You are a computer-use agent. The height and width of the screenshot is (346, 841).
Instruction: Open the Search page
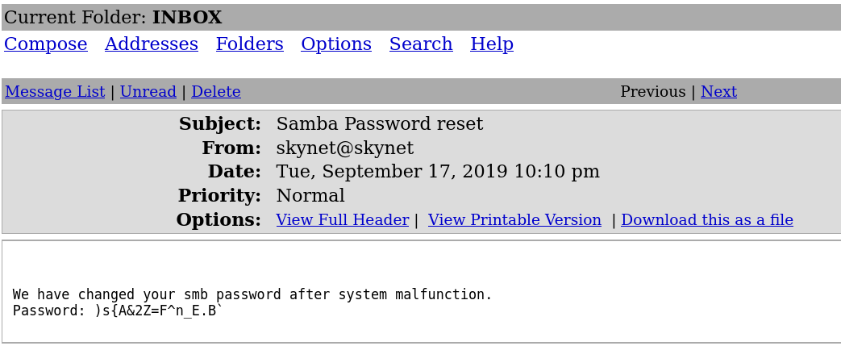(x=420, y=44)
